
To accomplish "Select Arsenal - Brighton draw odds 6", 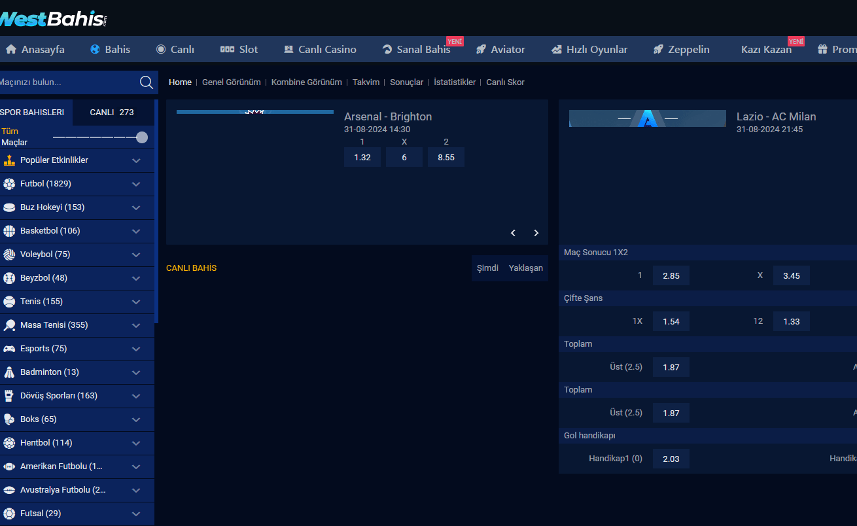I will click(x=404, y=157).
